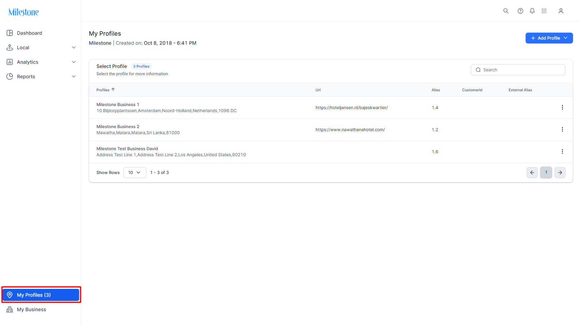Open the Add Profile dropdown button
This screenshot has height=326, width=580.
549,38
